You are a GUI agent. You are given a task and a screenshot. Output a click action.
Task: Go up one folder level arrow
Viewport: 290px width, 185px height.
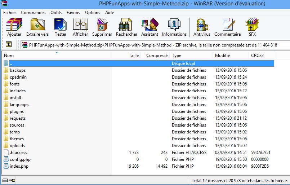9,44
